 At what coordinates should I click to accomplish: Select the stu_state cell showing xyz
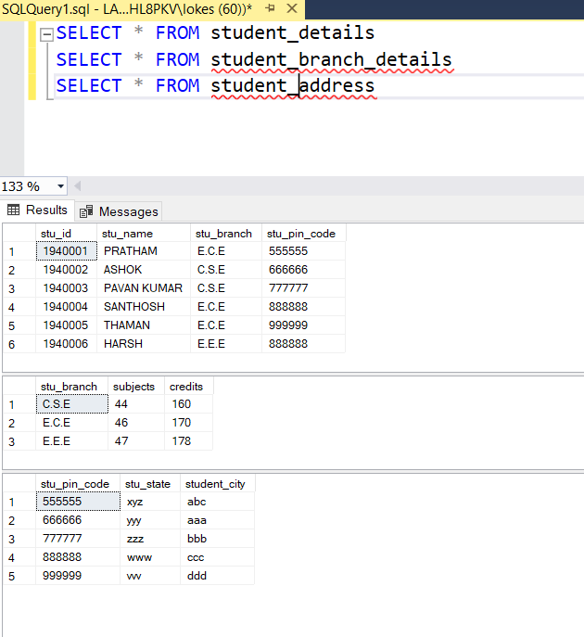pyautogui.click(x=135, y=502)
